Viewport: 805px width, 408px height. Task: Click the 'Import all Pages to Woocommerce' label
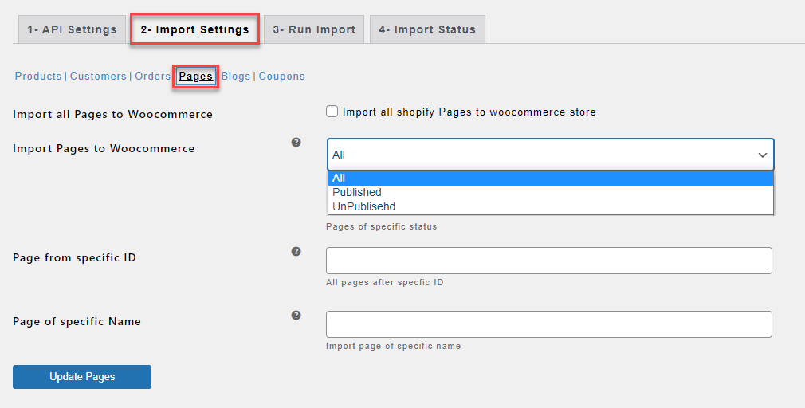[112, 115]
